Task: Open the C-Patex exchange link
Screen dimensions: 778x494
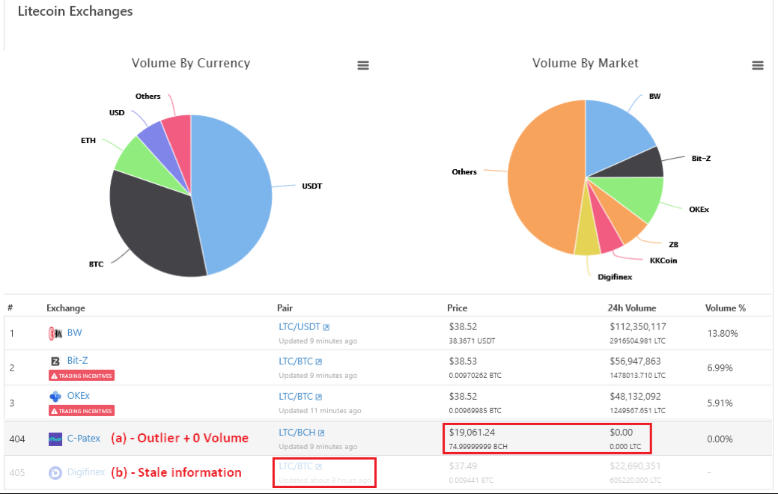Action: (x=83, y=439)
